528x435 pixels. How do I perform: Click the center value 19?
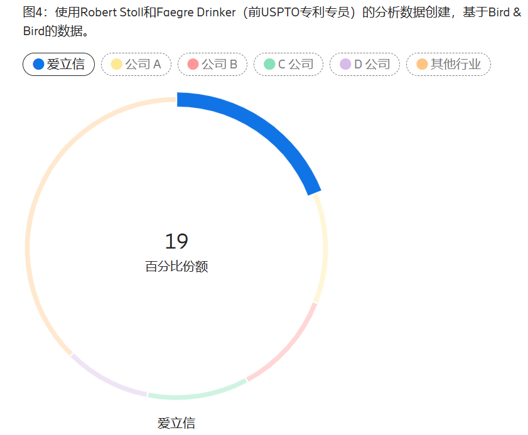[x=176, y=241]
